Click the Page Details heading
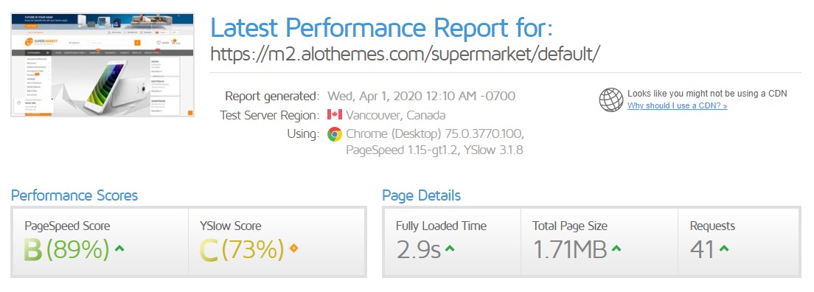Screen dimensions: 814x292 pyautogui.click(x=421, y=195)
